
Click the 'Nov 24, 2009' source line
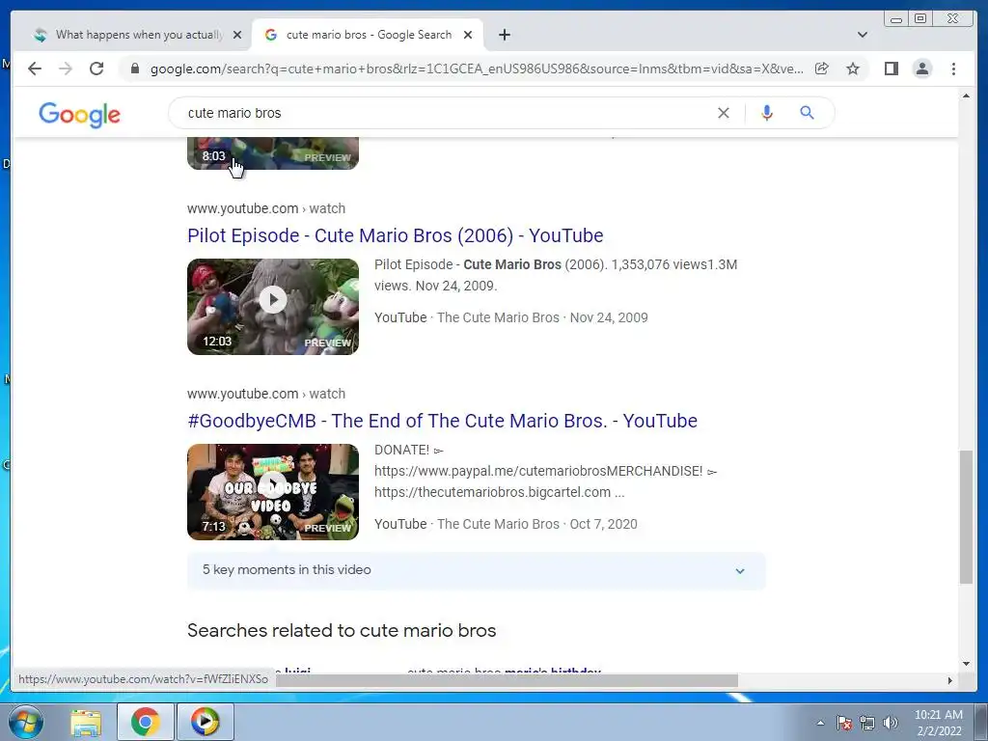tap(511, 317)
